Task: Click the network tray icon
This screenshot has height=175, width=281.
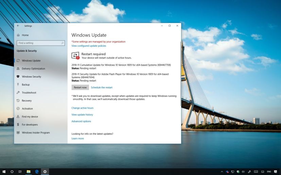Action: 233,172
